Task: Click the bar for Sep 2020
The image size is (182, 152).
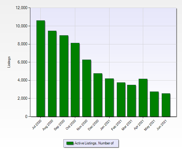Action: pyautogui.click(x=63, y=76)
